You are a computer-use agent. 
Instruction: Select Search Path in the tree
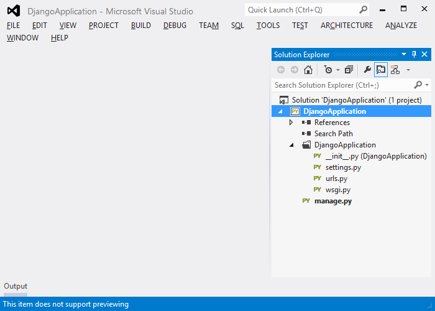pyautogui.click(x=334, y=134)
